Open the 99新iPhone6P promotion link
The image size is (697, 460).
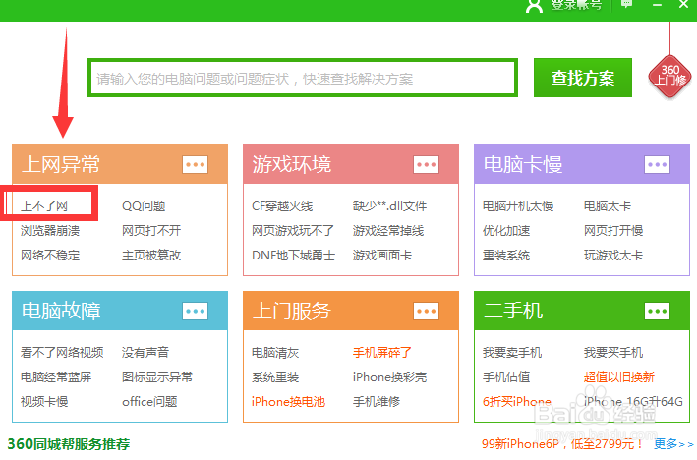(562, 443)
